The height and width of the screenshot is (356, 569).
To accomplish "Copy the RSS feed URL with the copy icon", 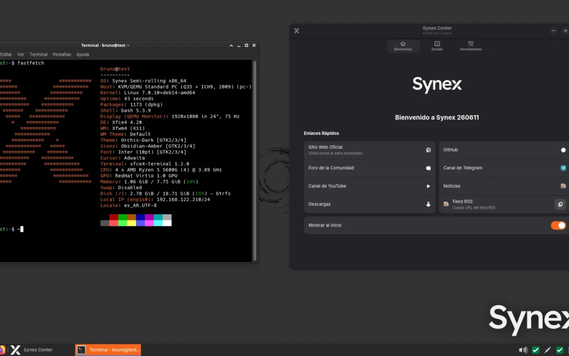I will point(560,205).
